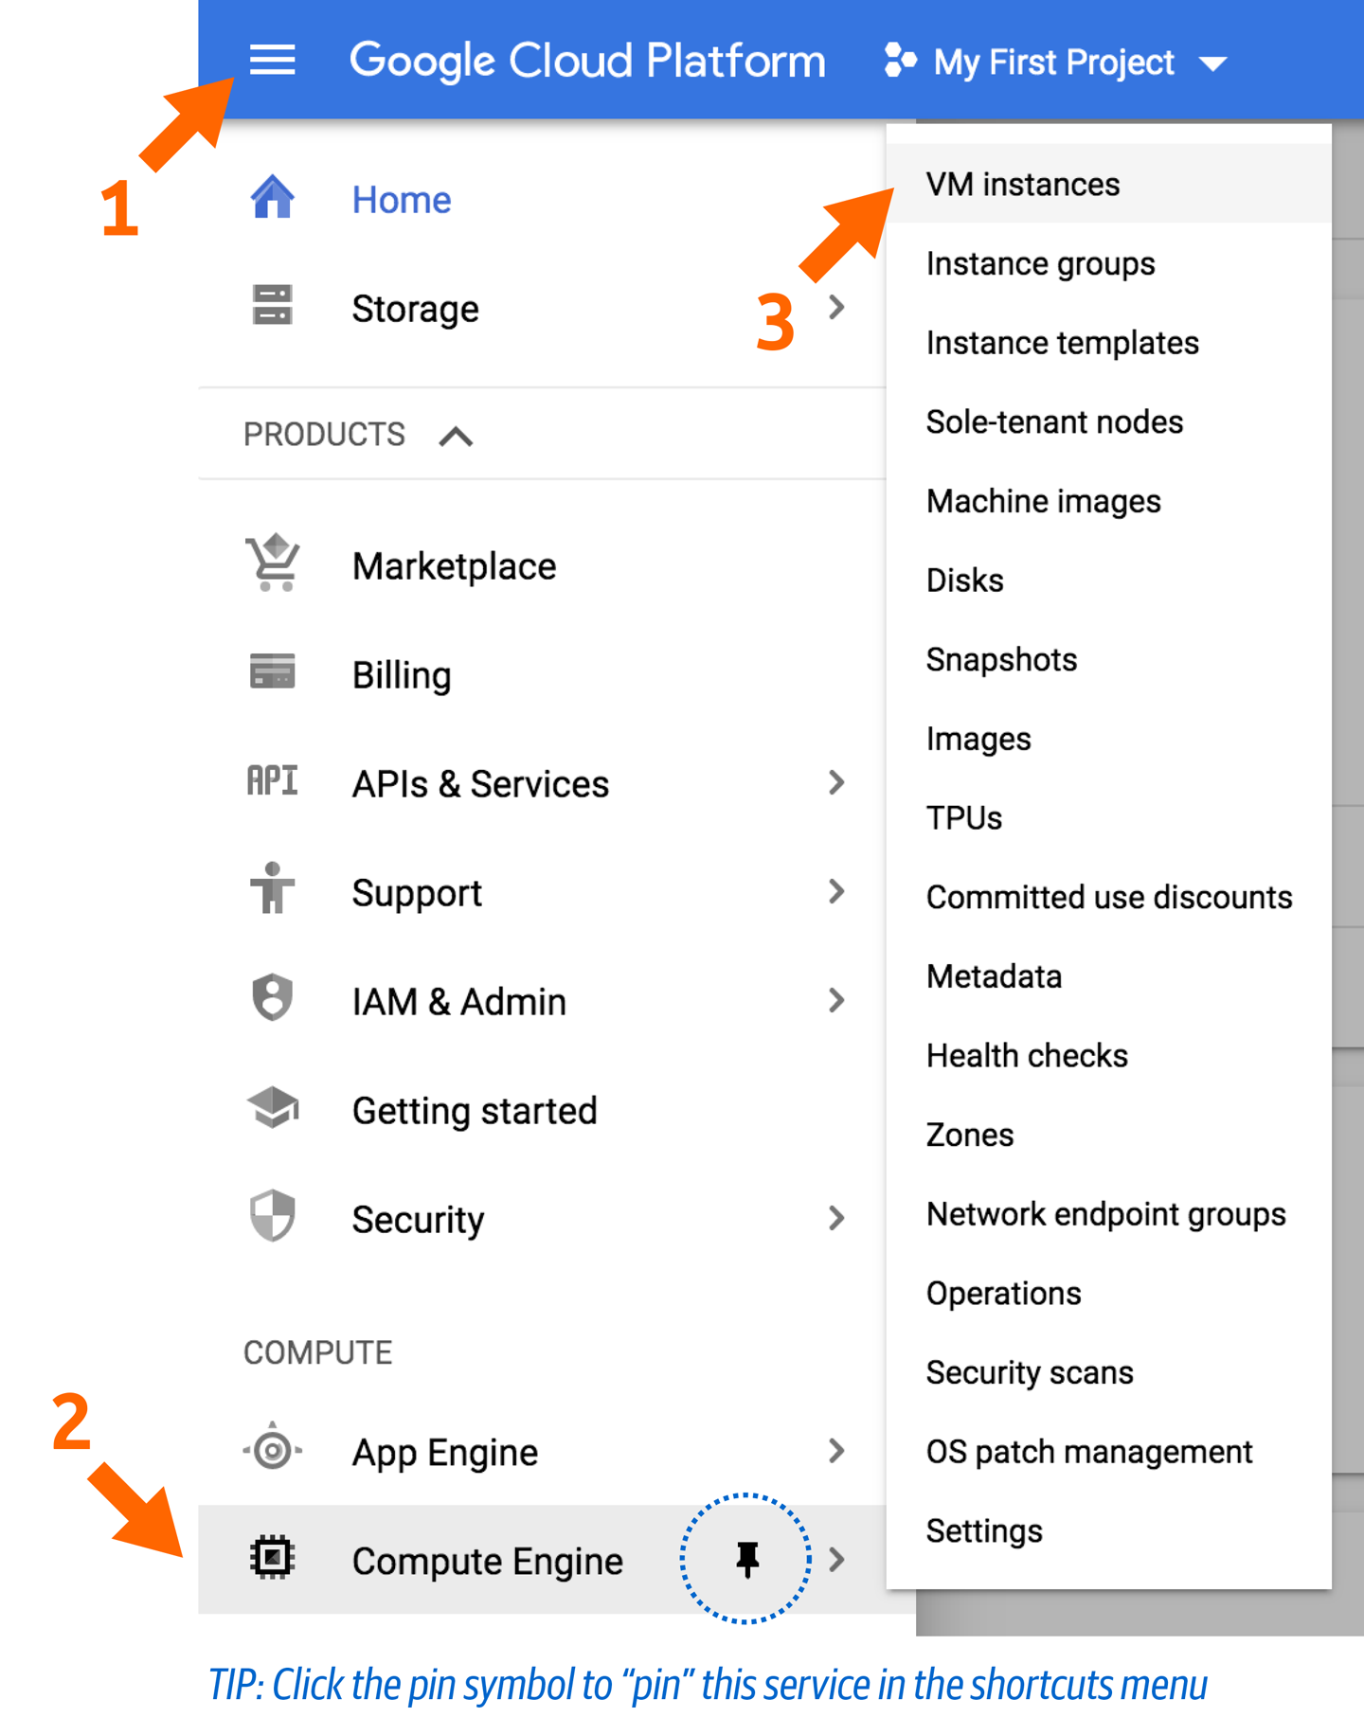This screenshot has height=1717, width=1364.
Task: Select Sole-tenant nodes from submenu
Action: 1109,421
